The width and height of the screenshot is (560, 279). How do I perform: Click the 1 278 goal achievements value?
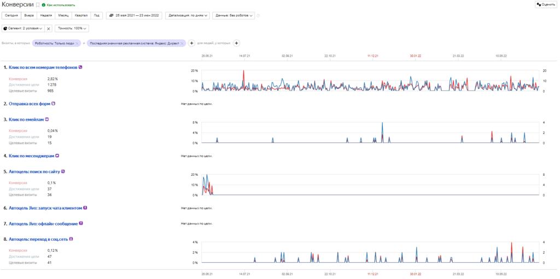(52, 85)
